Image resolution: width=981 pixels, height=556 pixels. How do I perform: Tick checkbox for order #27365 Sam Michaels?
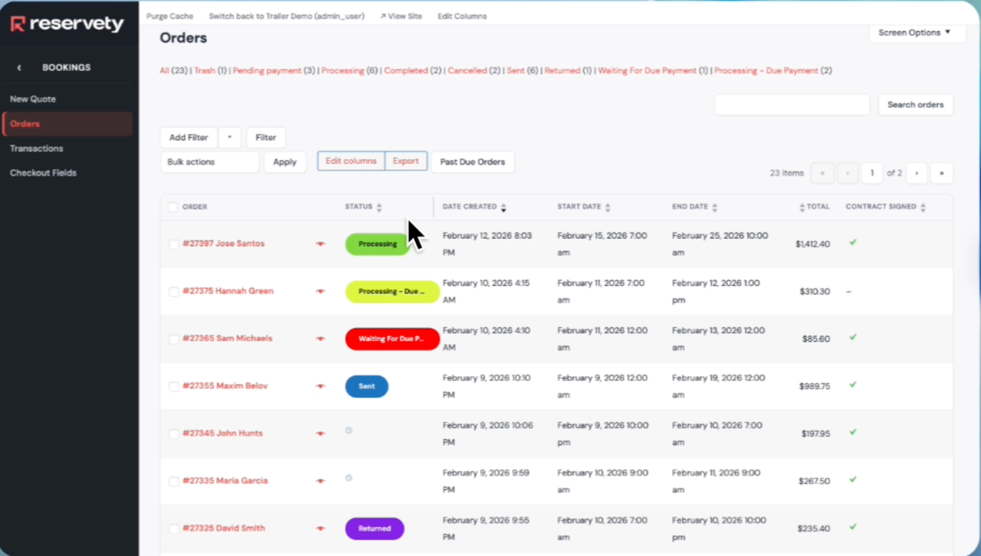174,339
